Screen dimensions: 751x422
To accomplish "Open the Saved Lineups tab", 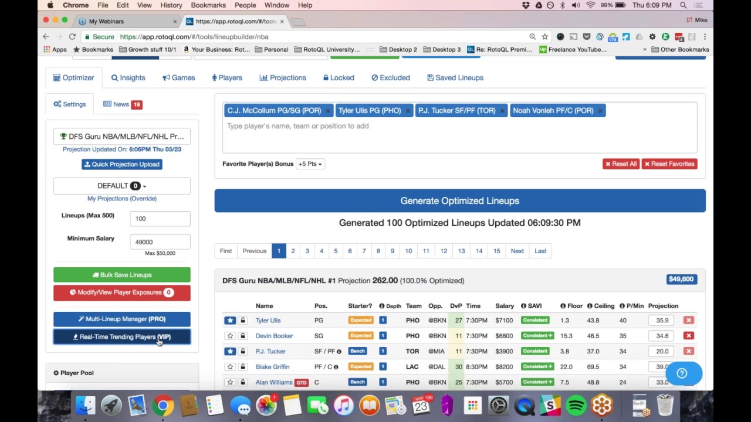I will 455,78.
